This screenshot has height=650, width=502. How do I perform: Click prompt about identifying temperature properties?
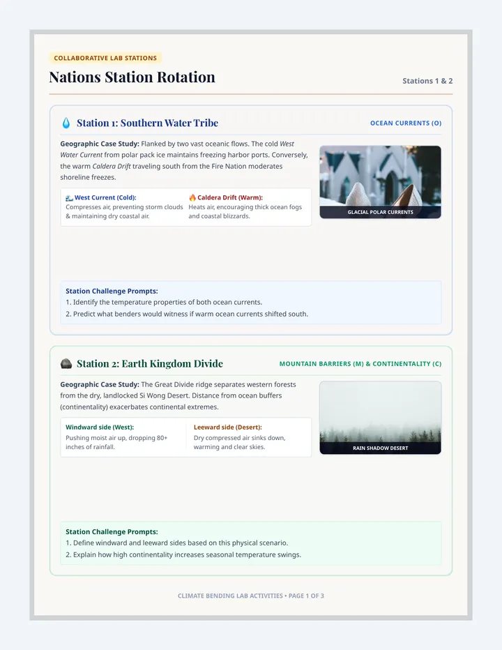click(x=164, y=302)
